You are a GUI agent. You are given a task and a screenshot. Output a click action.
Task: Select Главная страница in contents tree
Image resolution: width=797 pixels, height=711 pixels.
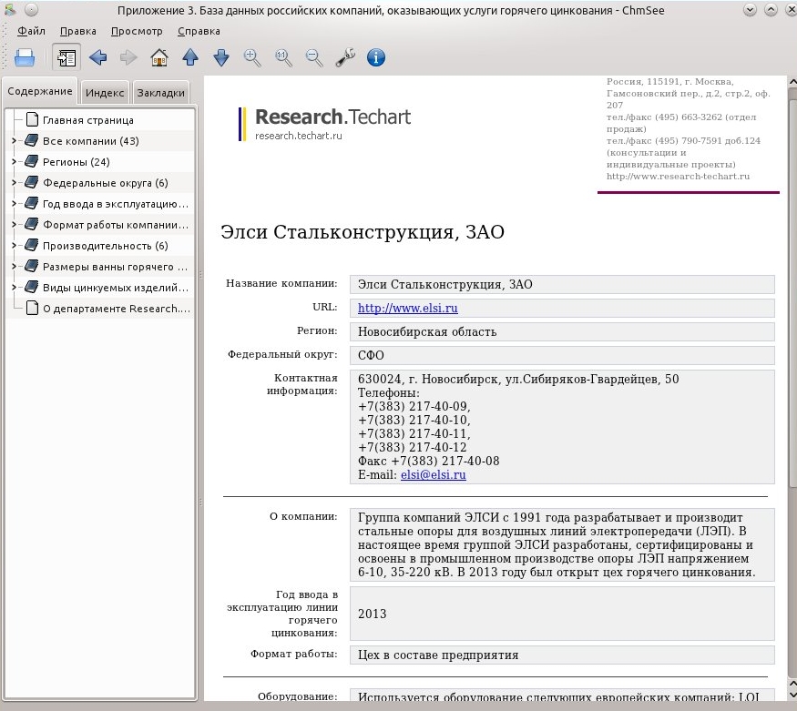click(88, 120)
